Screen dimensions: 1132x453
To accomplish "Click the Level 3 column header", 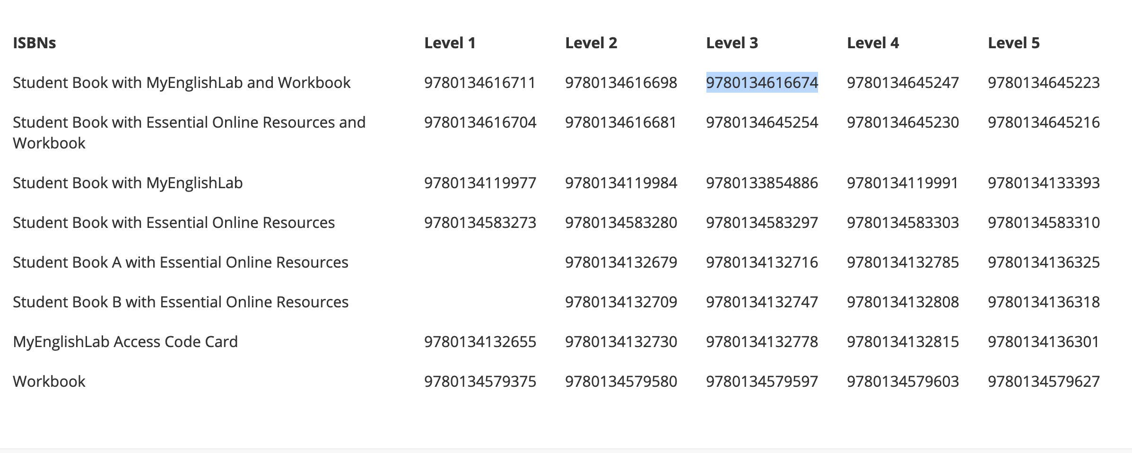I will 732,43.
